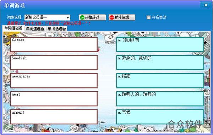Select the word card Swedish
Image resolution: width=213 pixels, height=135 pixels.
(54, 63)
